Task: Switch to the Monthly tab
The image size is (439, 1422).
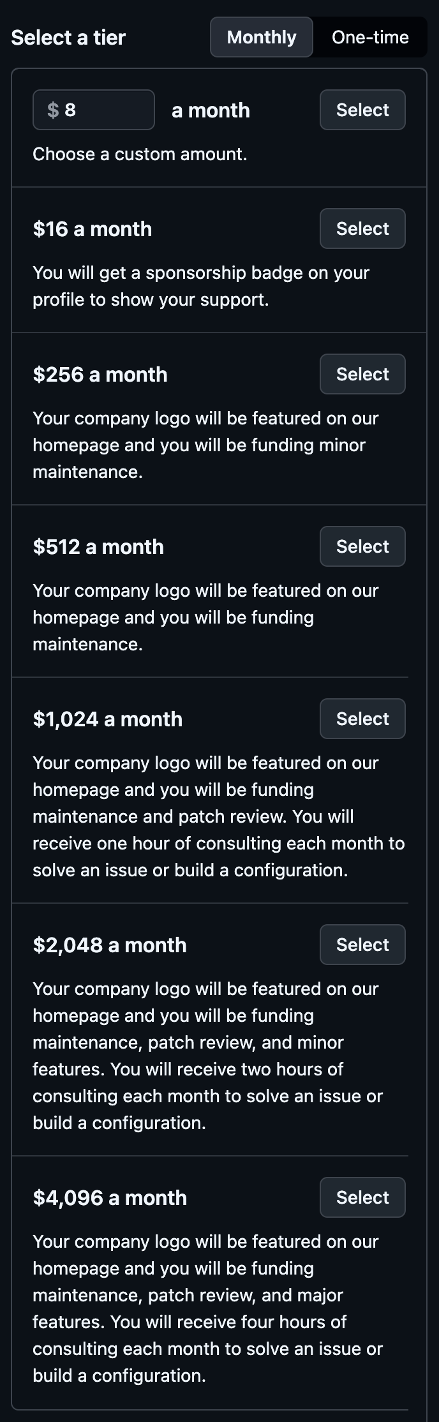Action: [x=262, y=37]
